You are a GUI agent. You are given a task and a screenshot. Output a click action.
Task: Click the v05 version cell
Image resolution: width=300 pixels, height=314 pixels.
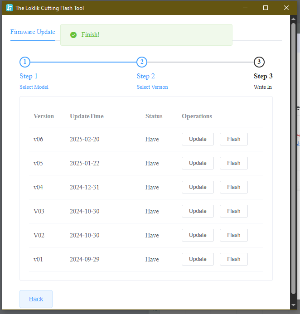pyautogui.click(x=38, y=163)
